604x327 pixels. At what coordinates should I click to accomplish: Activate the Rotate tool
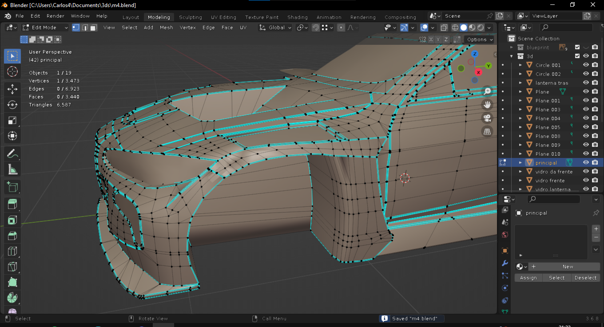click(12, 105)
